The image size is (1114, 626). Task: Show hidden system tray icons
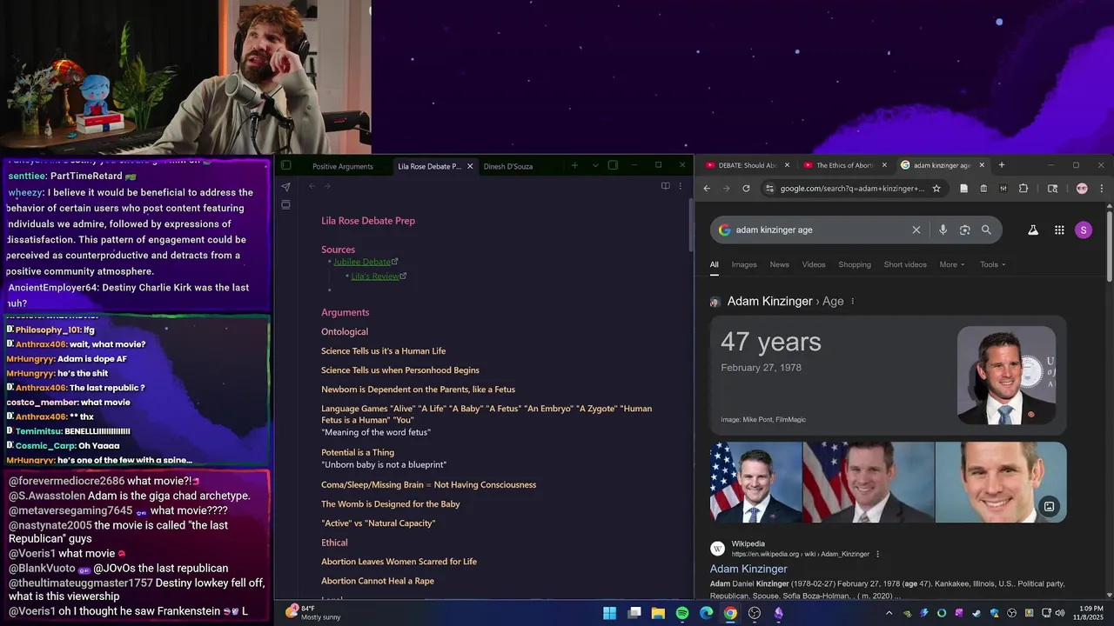(x=889, y=613)
